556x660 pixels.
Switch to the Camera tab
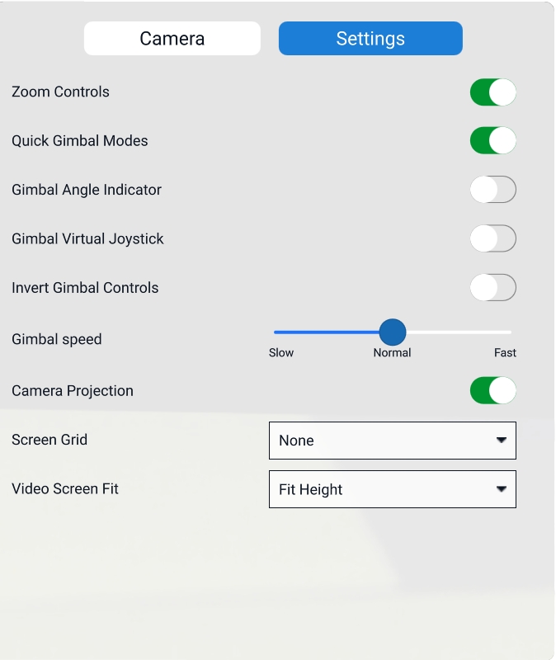pos(172,39)
